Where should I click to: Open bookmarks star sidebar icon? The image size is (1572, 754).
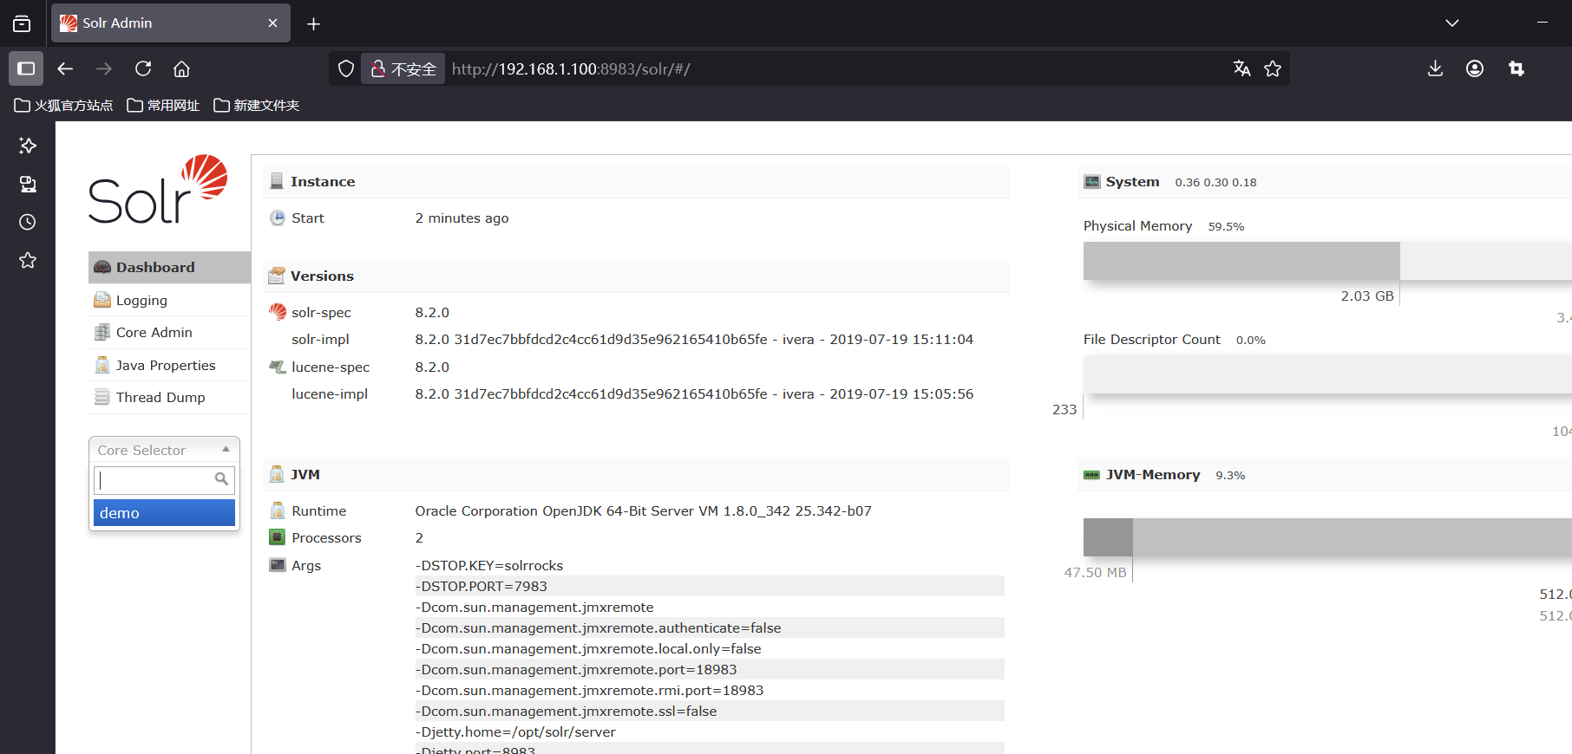pos(28,260)
